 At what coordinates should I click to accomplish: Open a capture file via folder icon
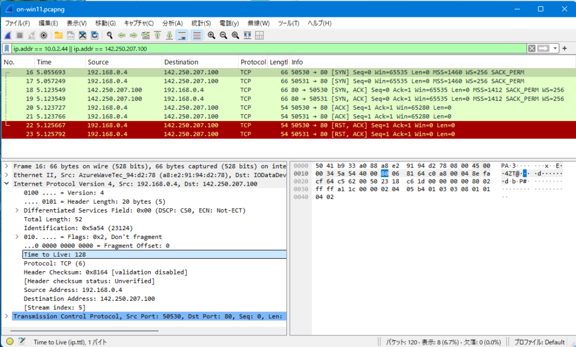58,35
